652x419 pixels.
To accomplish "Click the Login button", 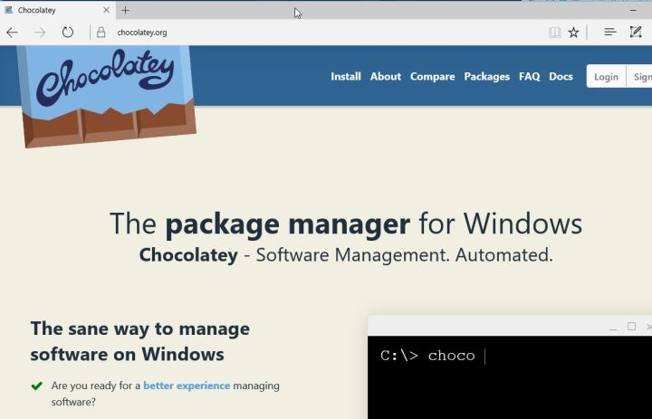I will click(606, 77).
